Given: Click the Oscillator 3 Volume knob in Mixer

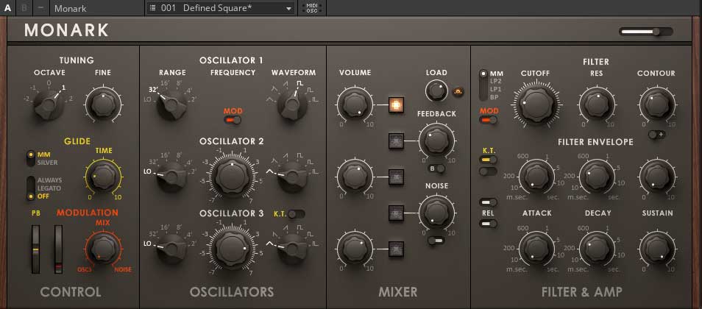Looking at the screenshot, I should 355,249.
